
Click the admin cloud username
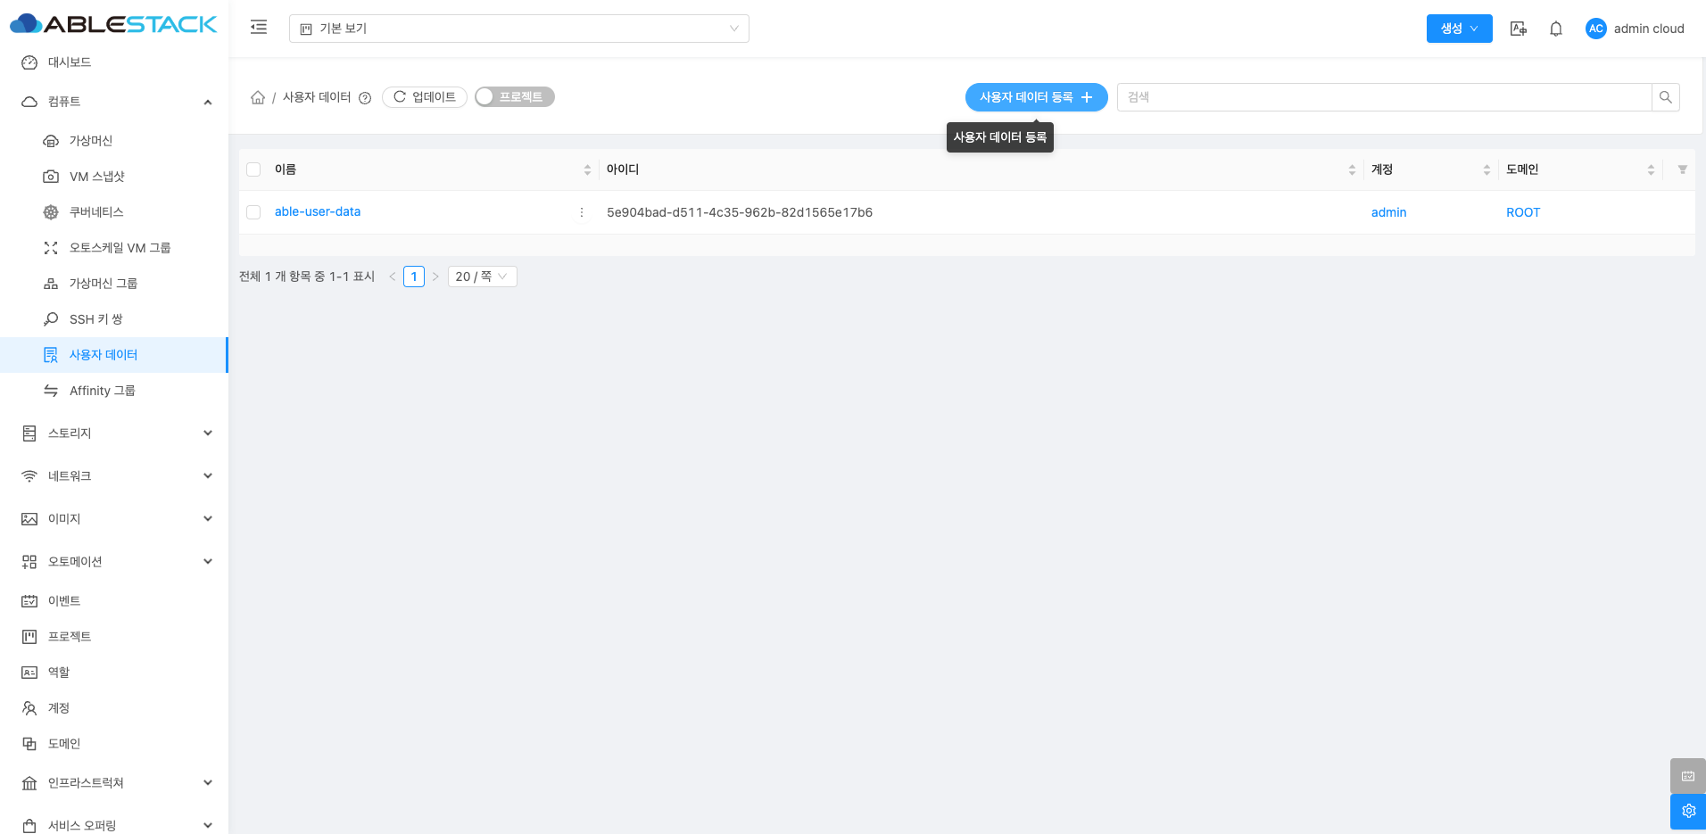click(1649, 29)
